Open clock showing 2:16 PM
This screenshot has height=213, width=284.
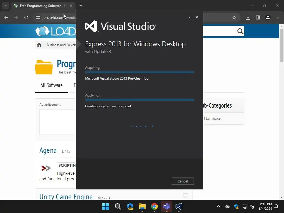pyautogui.click(x=265, y=206)
